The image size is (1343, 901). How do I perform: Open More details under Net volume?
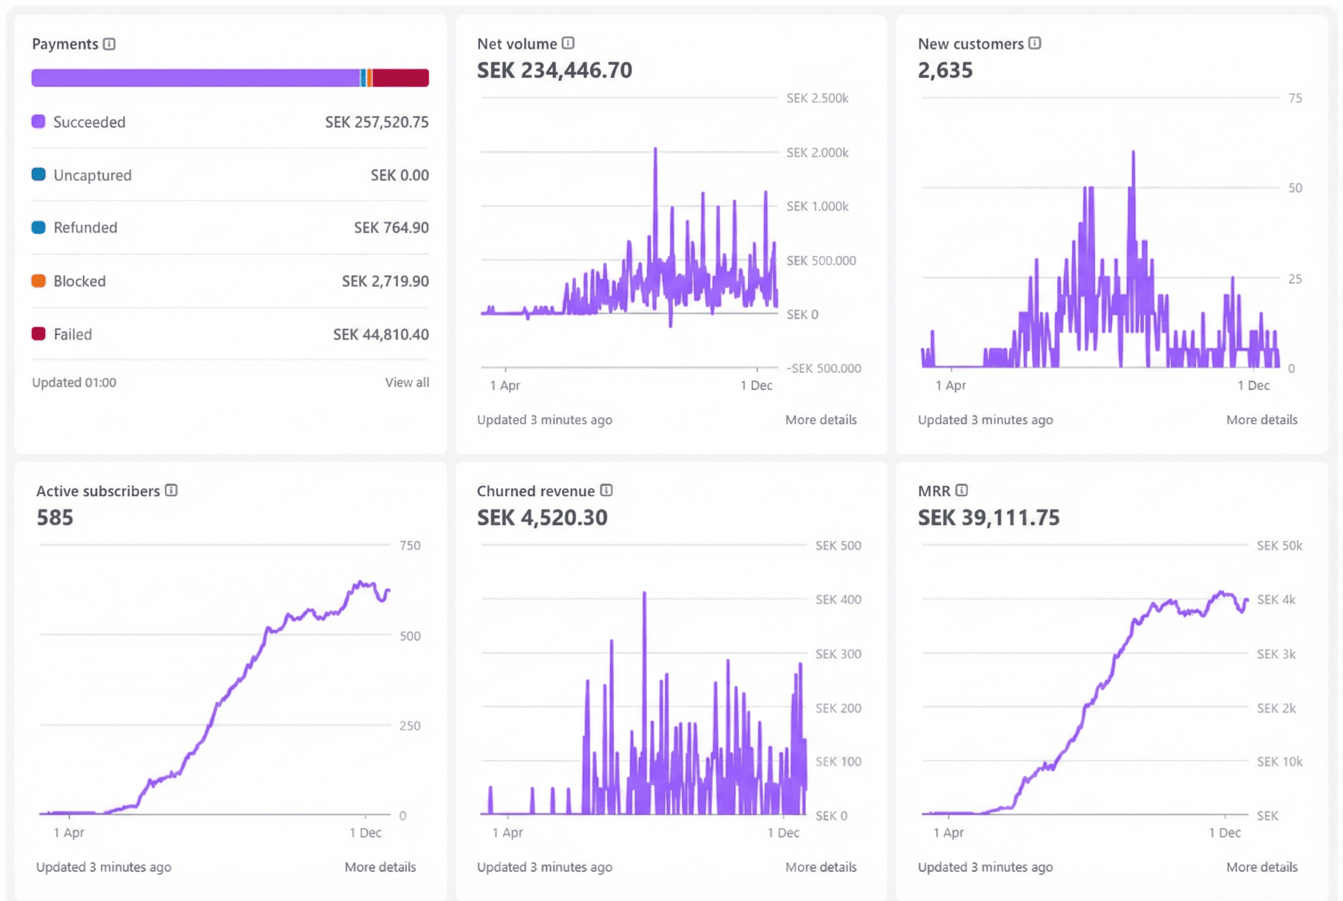click(821, 420)
